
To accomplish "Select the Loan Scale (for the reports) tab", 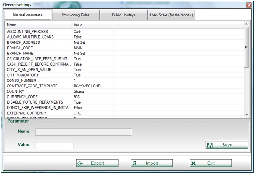I will pos(171,15).
